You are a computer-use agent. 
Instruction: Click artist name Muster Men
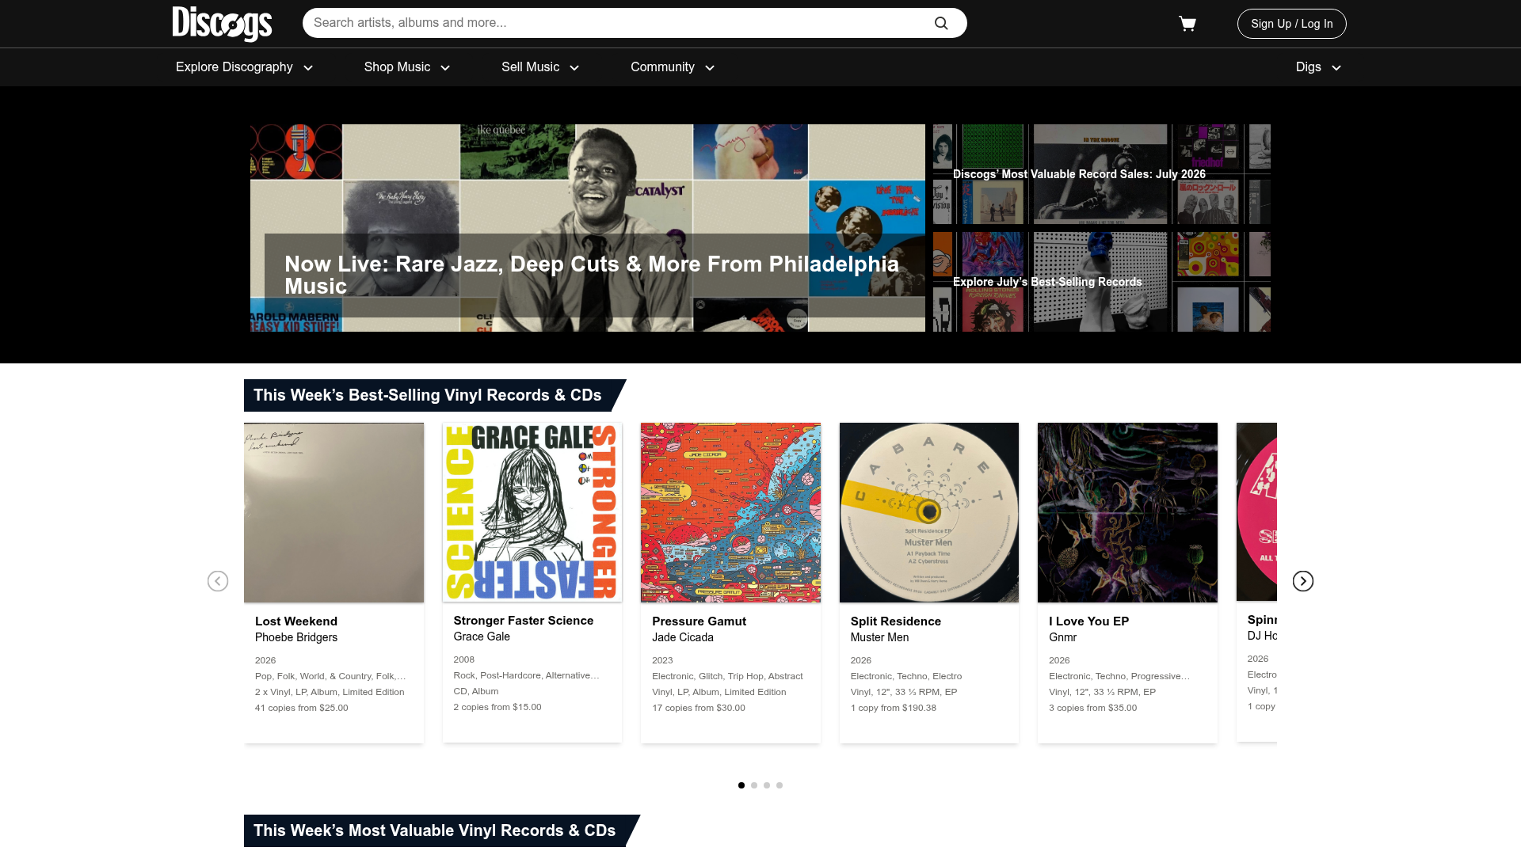[x=879, y=637]
